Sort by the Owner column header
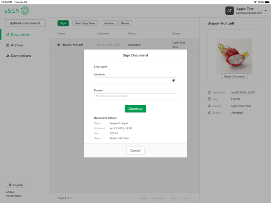The image size is (271, 203). [x=176, y=33]
